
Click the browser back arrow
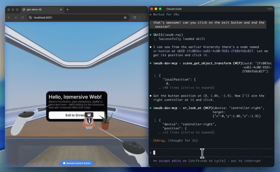tap(9, 18)
